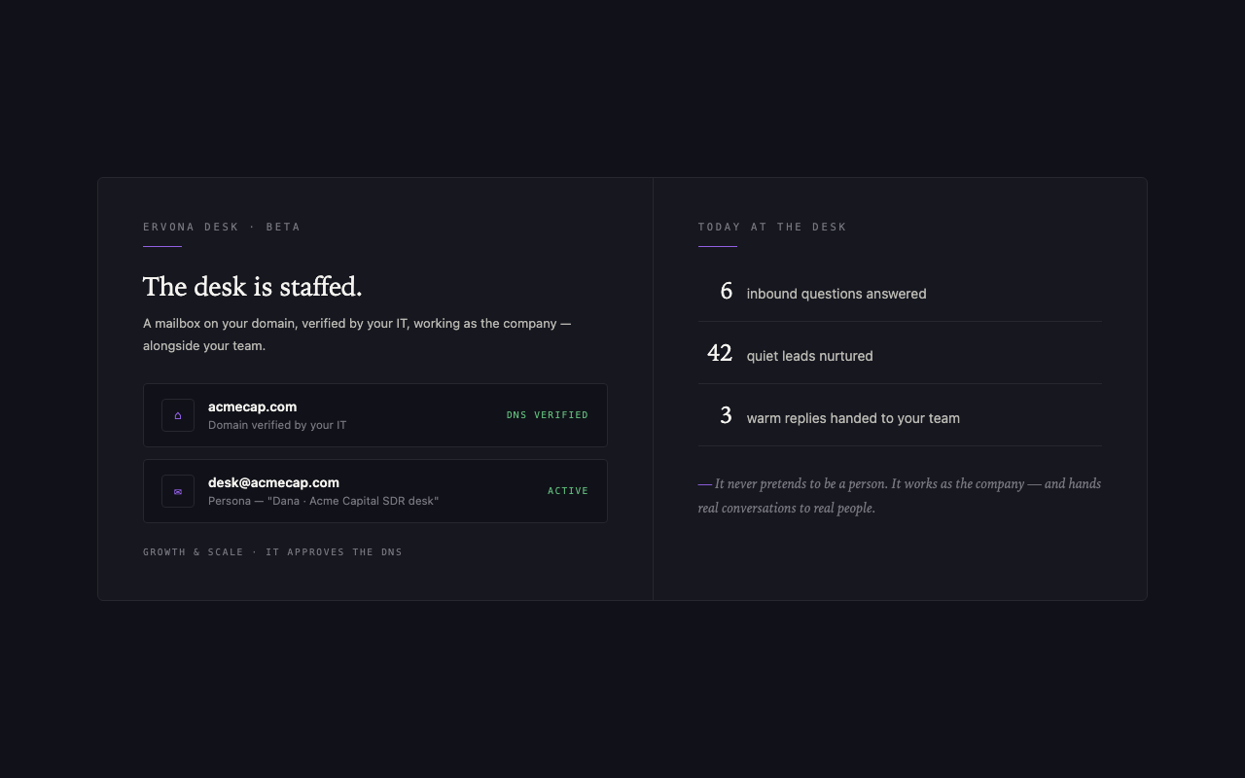Click 'Domain verified by your IT' subtitle

coord(277,425)
